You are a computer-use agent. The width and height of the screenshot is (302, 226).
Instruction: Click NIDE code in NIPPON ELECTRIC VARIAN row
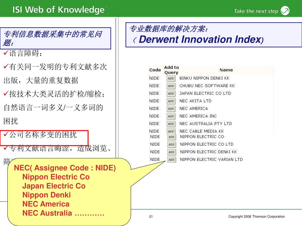coord(155,159)
